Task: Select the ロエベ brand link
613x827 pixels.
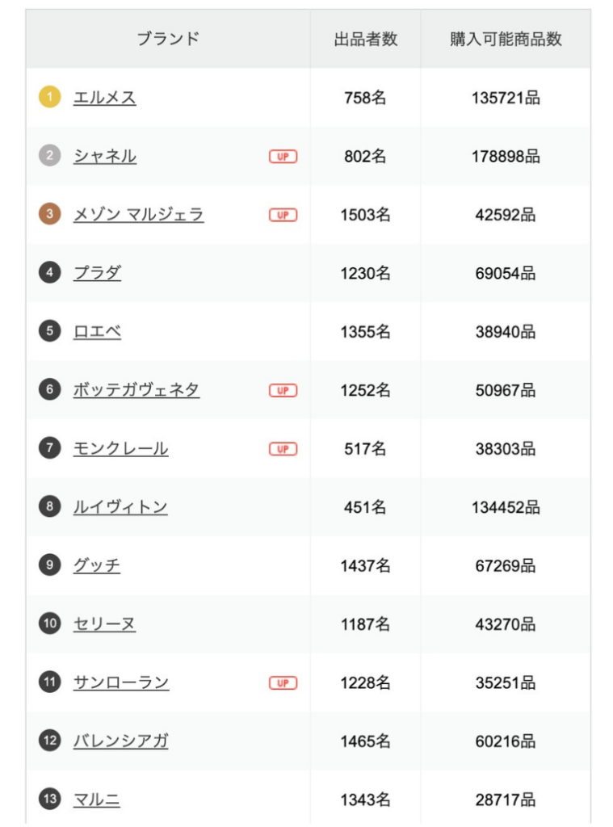Action: click(x=97, y=331)
